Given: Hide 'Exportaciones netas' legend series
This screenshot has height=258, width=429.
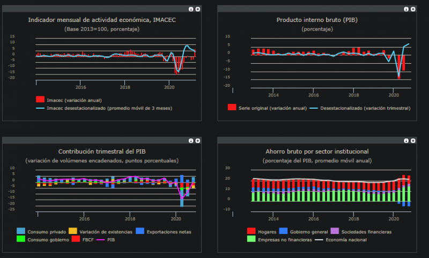Looking at the screenshot, I should [169, 232].
